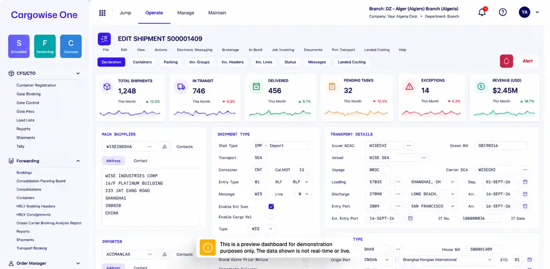This screenshot has height=269, width=550.
Task: Show Main Supplier Contact sub-tab
Action: click(x=140, y=160)
